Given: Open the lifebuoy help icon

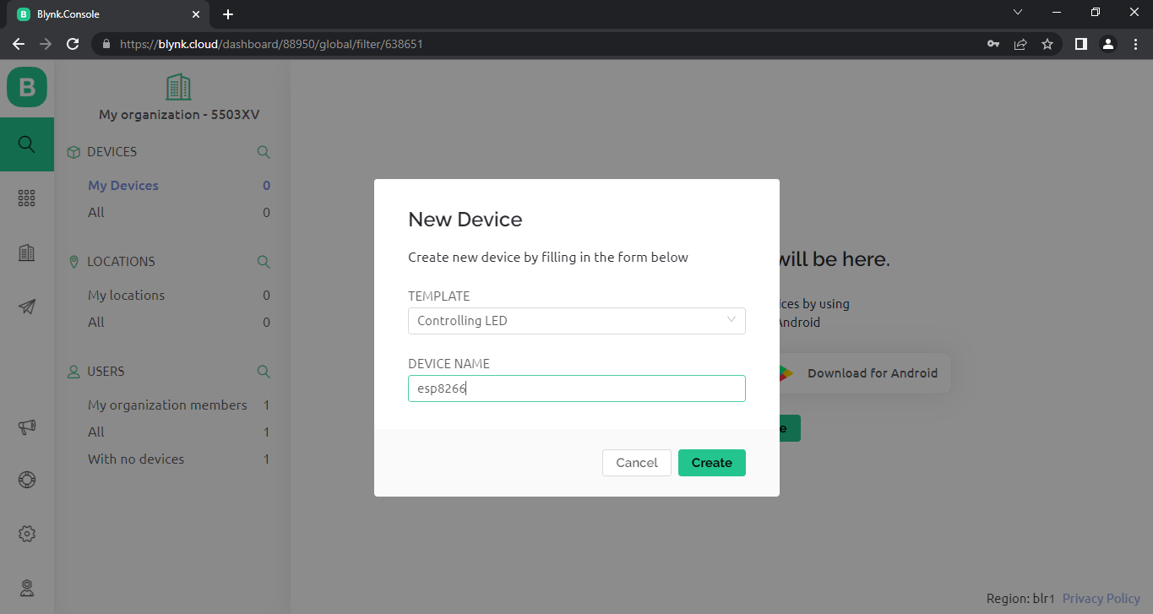Looking at the screenshot, I should tap(27, 480).
